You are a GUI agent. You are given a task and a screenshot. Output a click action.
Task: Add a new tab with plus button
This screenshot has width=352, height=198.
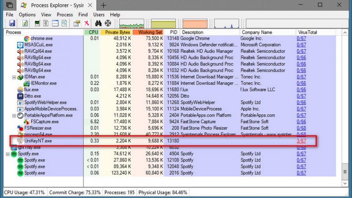tap(103, 5)
